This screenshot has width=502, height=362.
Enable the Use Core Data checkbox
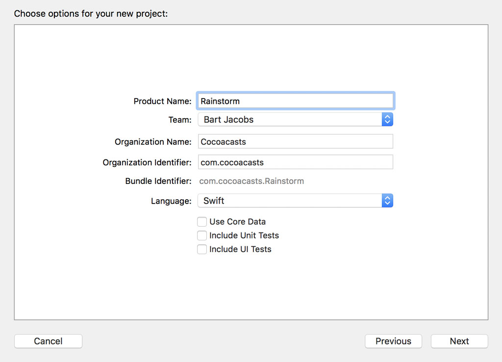pyautogui.click(x=202, y=222)
